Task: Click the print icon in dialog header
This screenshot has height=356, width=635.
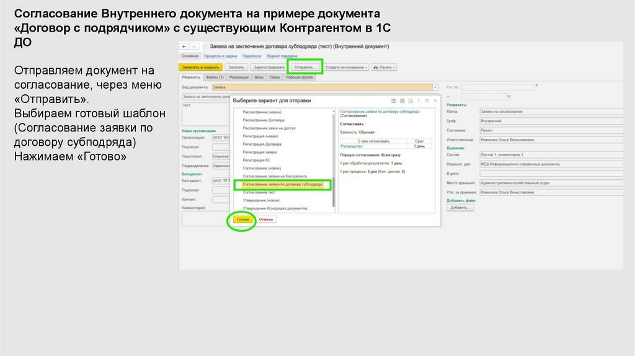Action: coord(402,101)
